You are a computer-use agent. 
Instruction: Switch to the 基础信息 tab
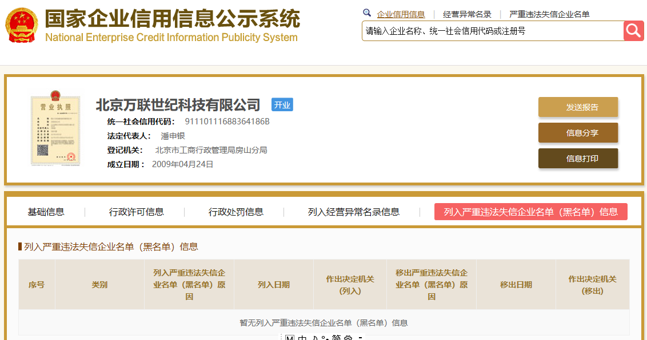46,212
